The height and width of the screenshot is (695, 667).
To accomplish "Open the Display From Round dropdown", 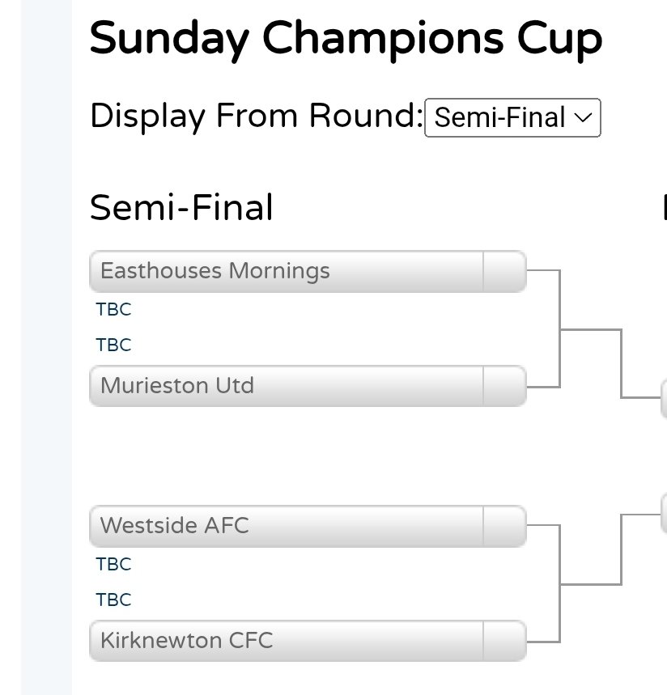I will pyautogui.click(x=512, y=117).
